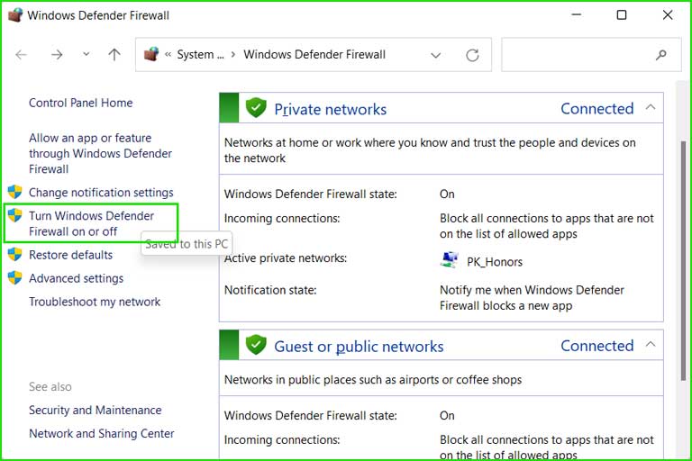This screenshot has width=692, height=461.
Task: Click the Back navigation arrow
Action: tap(21, 55)
